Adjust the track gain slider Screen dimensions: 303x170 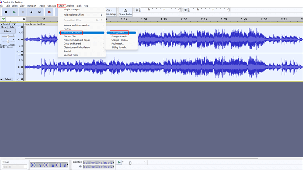[x=8, y=36]
